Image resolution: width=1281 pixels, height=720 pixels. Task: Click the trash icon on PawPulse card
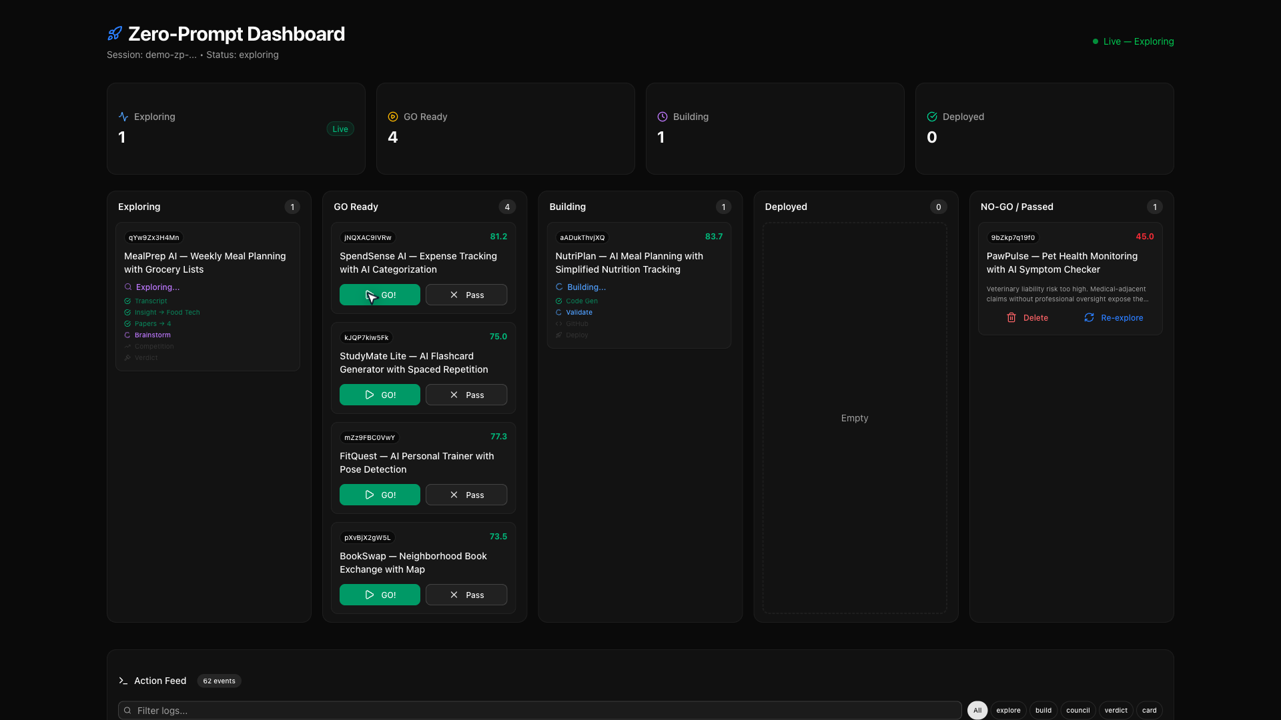click(x=1011, y=318)
